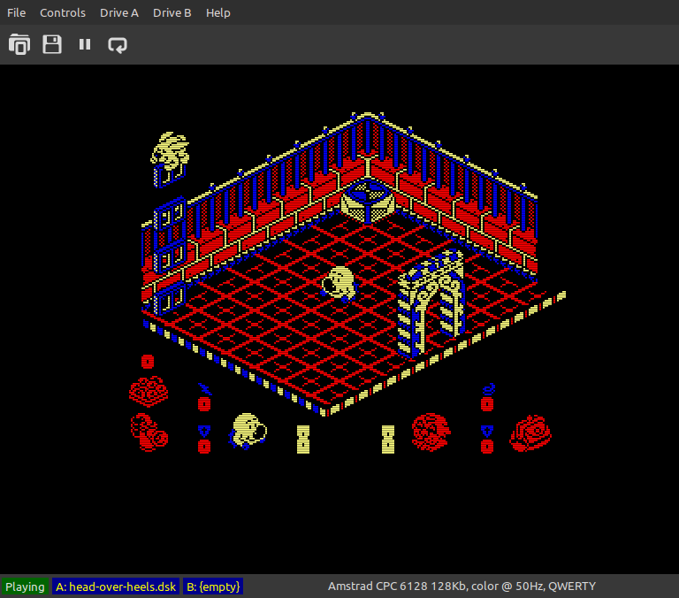
Task: Click the teleporter pad at room corner
Action: point(368,201)
